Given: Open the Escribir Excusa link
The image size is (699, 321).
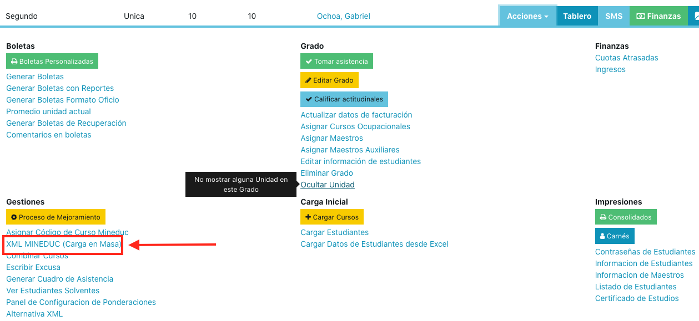Looking at the screenshot, I should pos(33,267).
